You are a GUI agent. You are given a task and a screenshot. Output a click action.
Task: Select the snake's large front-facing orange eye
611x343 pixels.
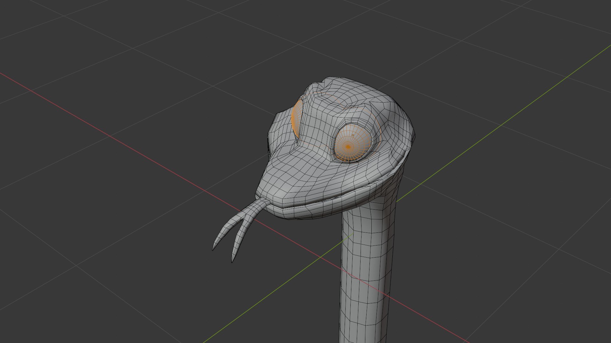(x=353, y=143)
